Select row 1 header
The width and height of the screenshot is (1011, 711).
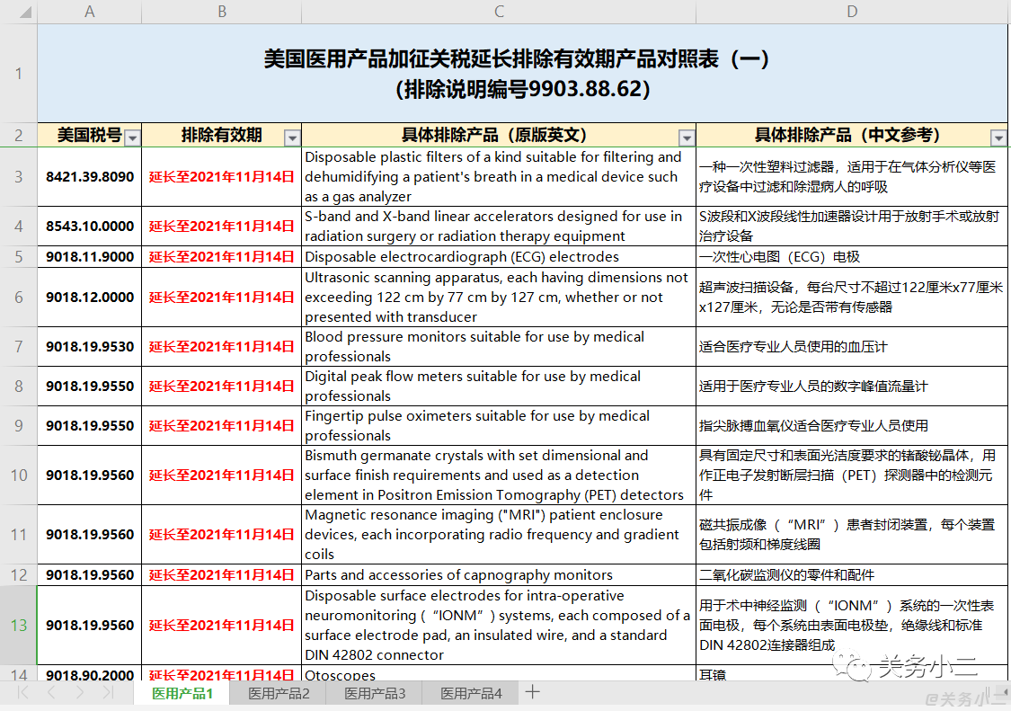pyautogui.click(x=19, y=74)
